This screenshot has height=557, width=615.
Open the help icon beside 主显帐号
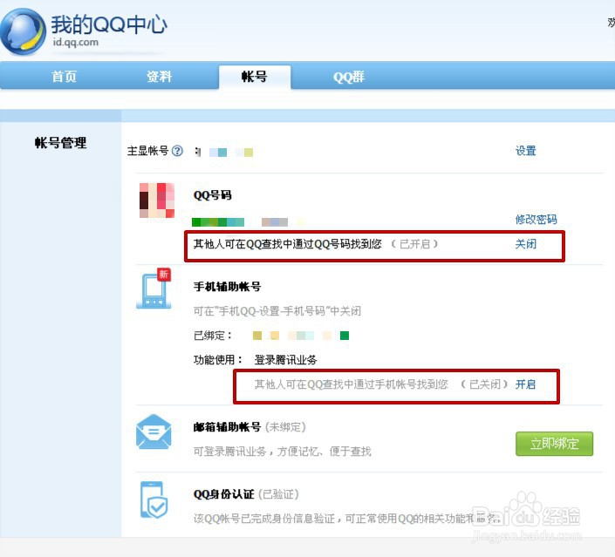(x=177, y=151)
